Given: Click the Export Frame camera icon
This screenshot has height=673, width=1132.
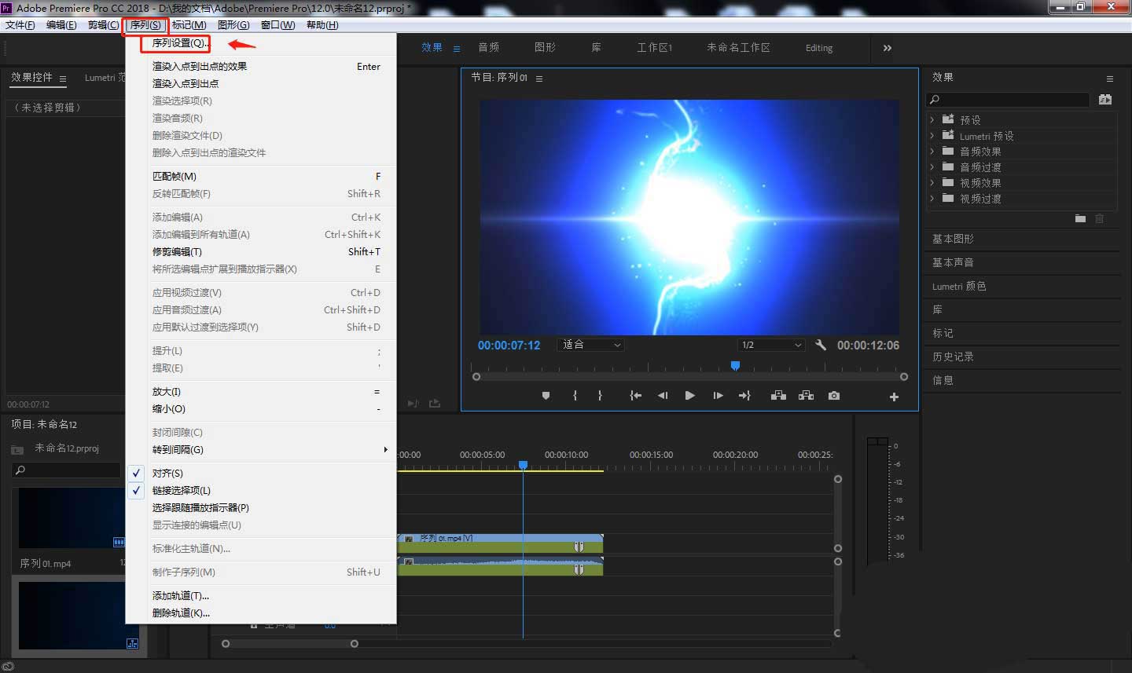Looking at the screenshot, I should [x=833, y=396].
